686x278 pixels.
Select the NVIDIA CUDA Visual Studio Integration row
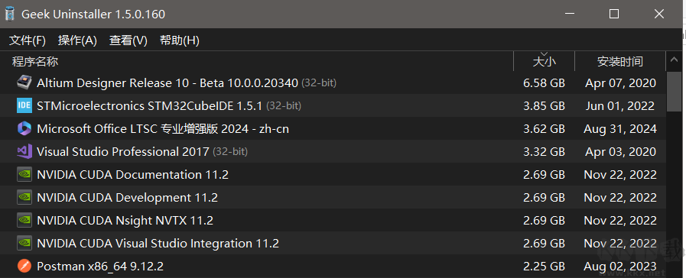tap(333, 243)
